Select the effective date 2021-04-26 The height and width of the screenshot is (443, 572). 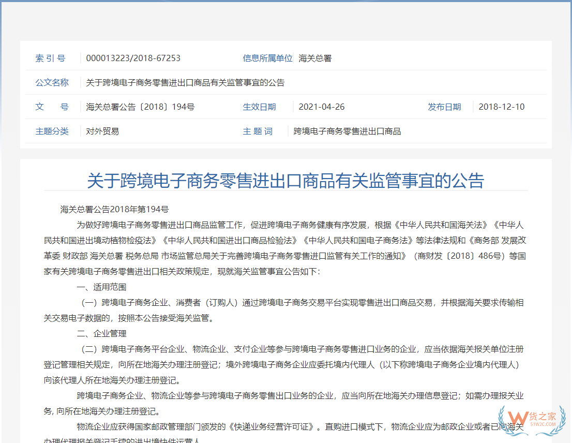[x=322, y=107]
